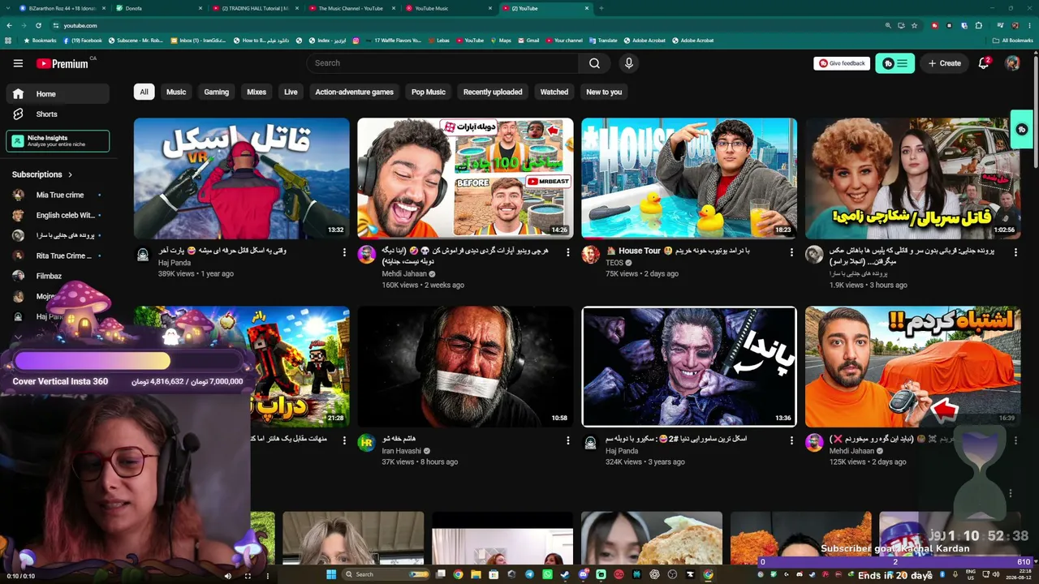This screenshot has height=584, width=1039.
Task: Open a new browser tab
Action: [x=601, y=8]
